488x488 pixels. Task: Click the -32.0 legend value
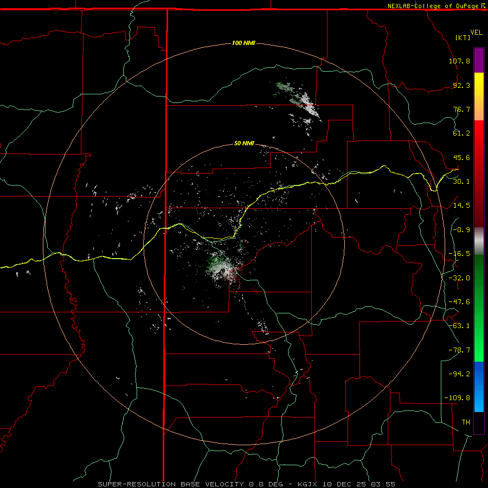(x=459, y=278)
